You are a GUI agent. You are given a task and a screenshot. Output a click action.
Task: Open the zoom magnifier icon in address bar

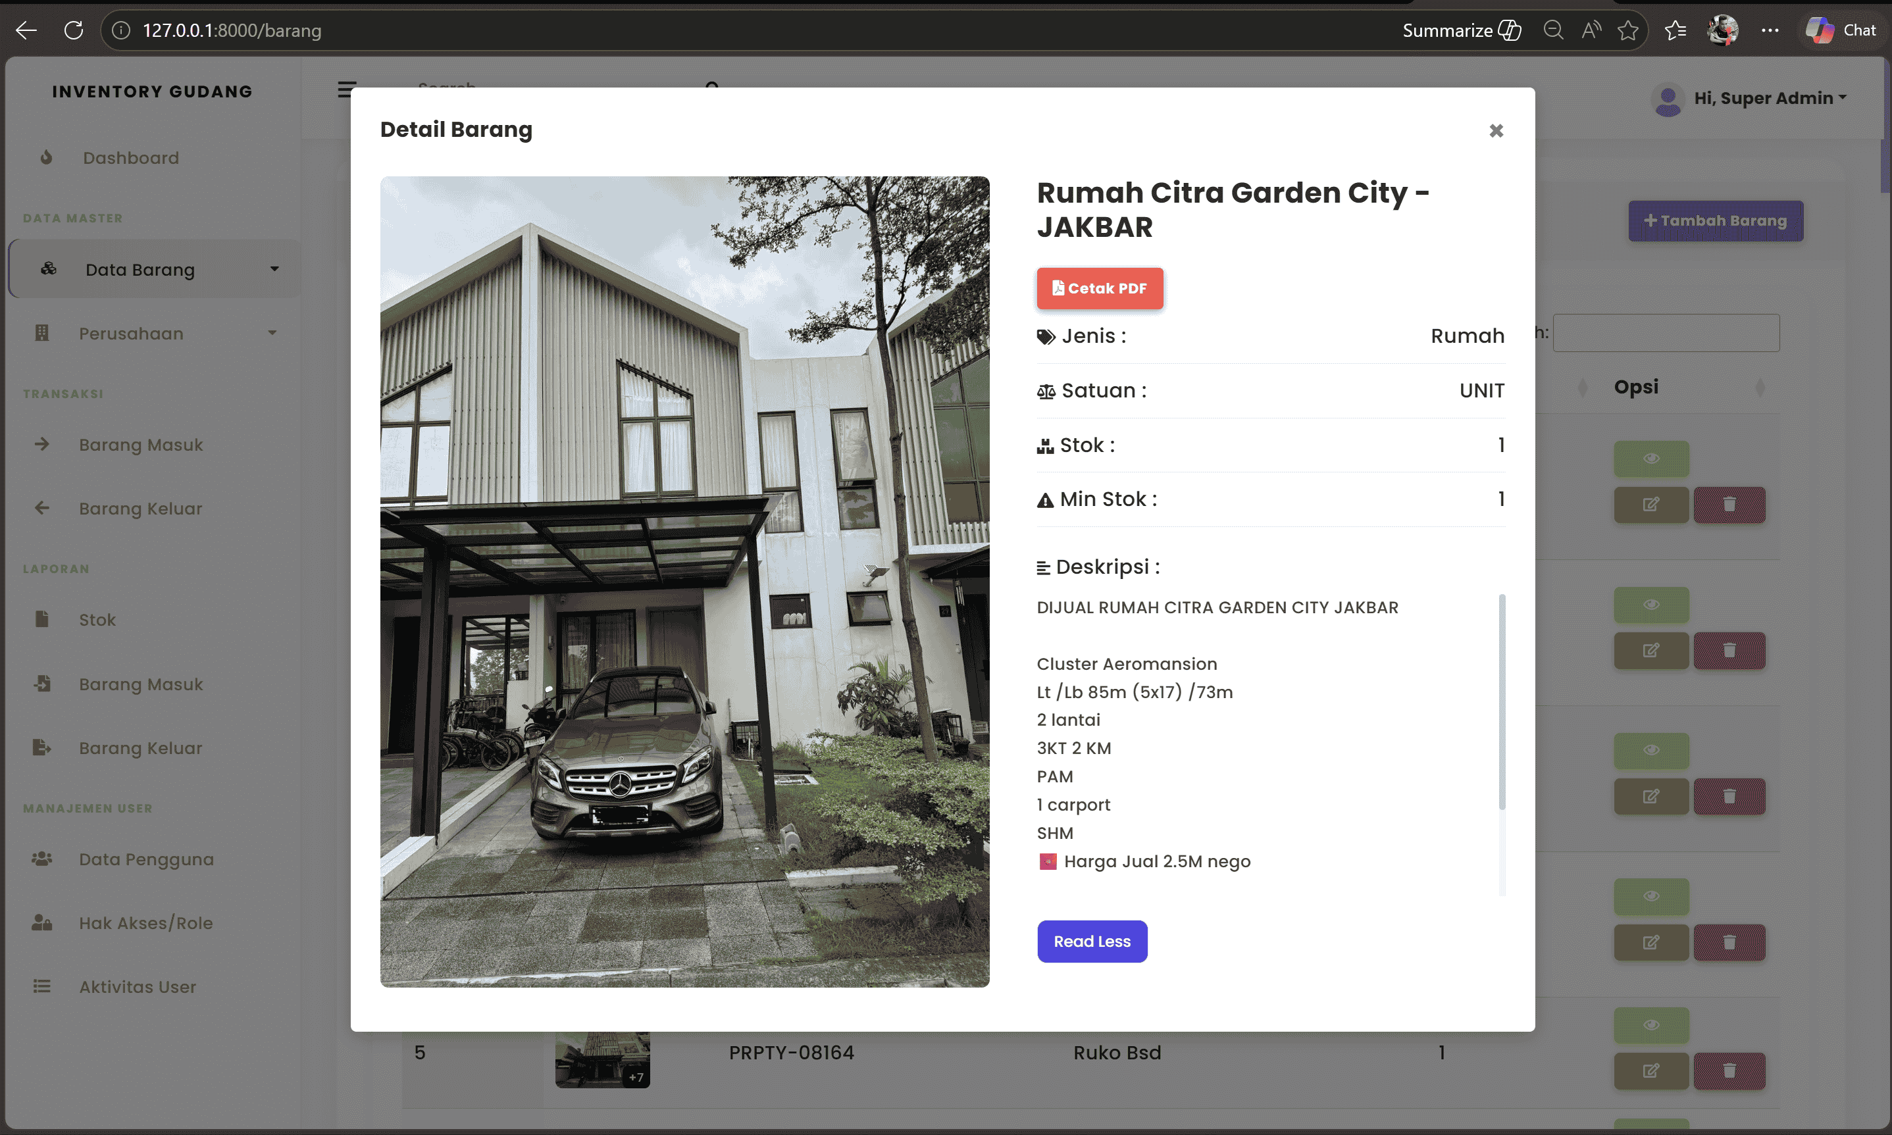[1553, 30]
